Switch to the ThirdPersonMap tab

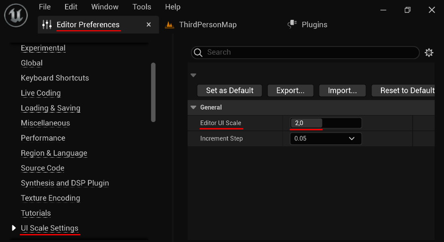pos(208,25)
